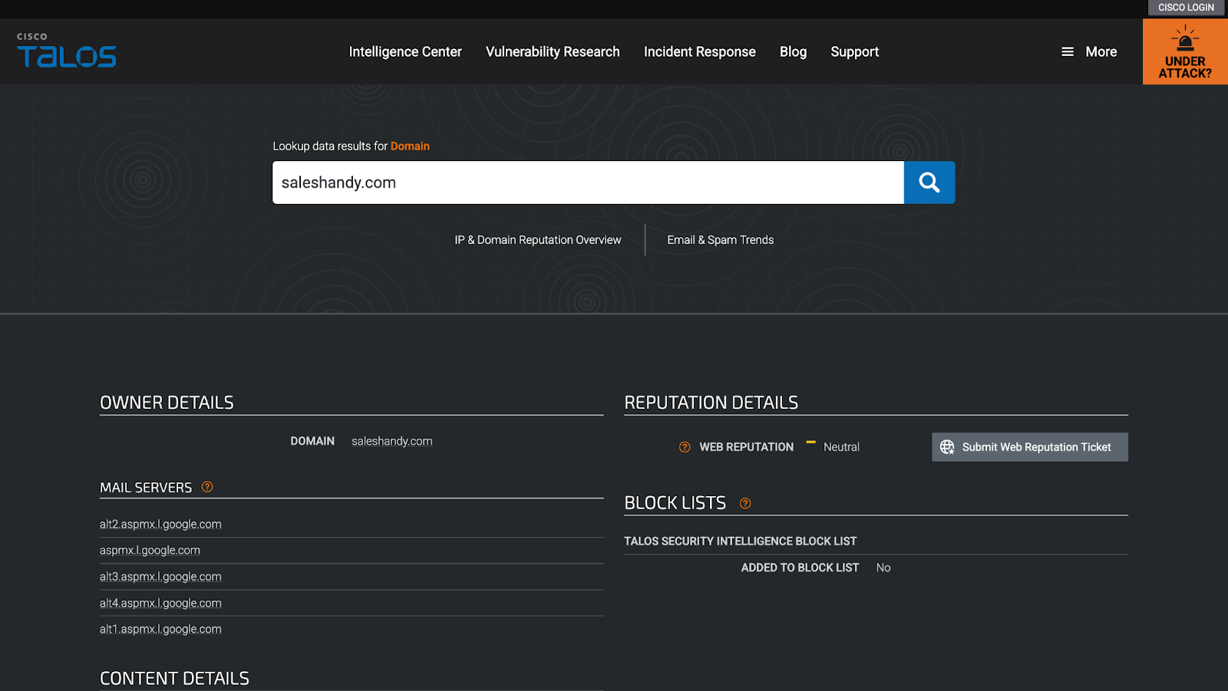This screenshot has width=1228, height=691.
Task: Select the Incident Response menu item
Action: (x=699, y=51)
